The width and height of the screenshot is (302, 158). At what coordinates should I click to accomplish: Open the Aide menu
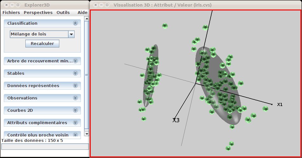(x=82, y=12)
